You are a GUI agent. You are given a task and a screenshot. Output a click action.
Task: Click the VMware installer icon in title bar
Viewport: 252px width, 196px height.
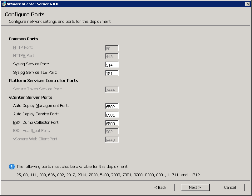(x=3, y=4)
